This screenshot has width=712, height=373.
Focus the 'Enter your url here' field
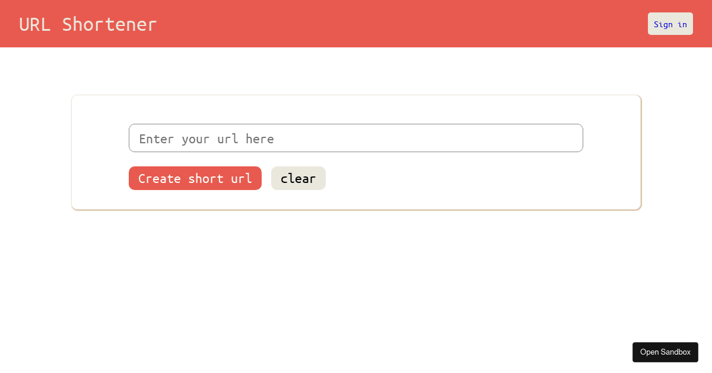(355, 138)
